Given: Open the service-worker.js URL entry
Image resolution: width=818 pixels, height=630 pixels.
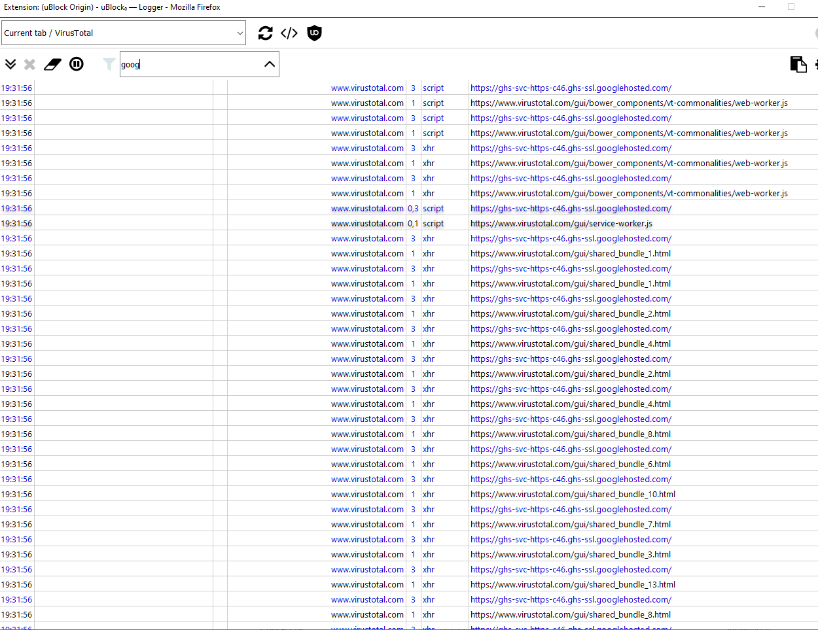Looking at the screenshot, I should click(561, 224).
